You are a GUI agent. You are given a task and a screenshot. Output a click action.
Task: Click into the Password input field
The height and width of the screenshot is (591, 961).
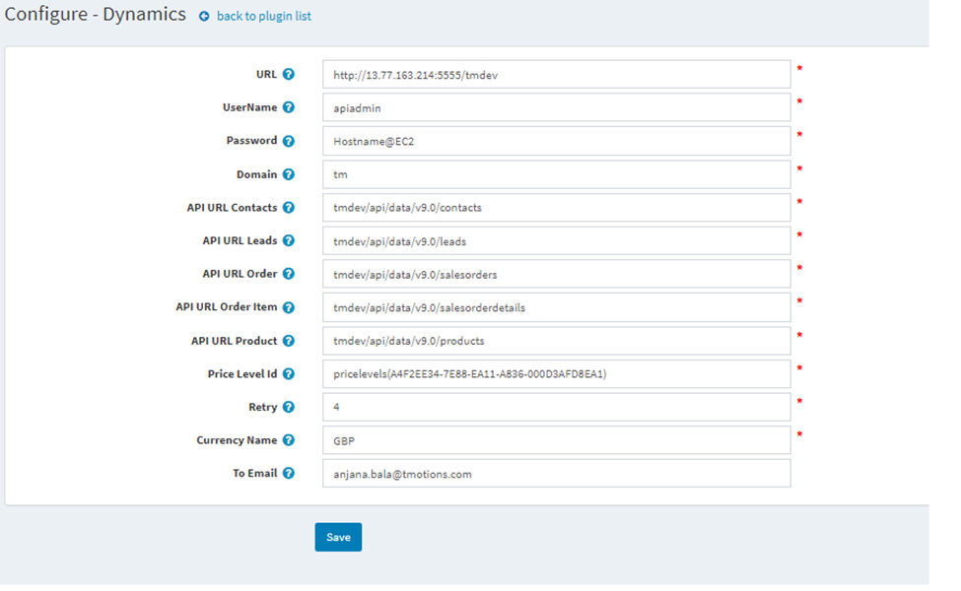[x=557, y=141]
